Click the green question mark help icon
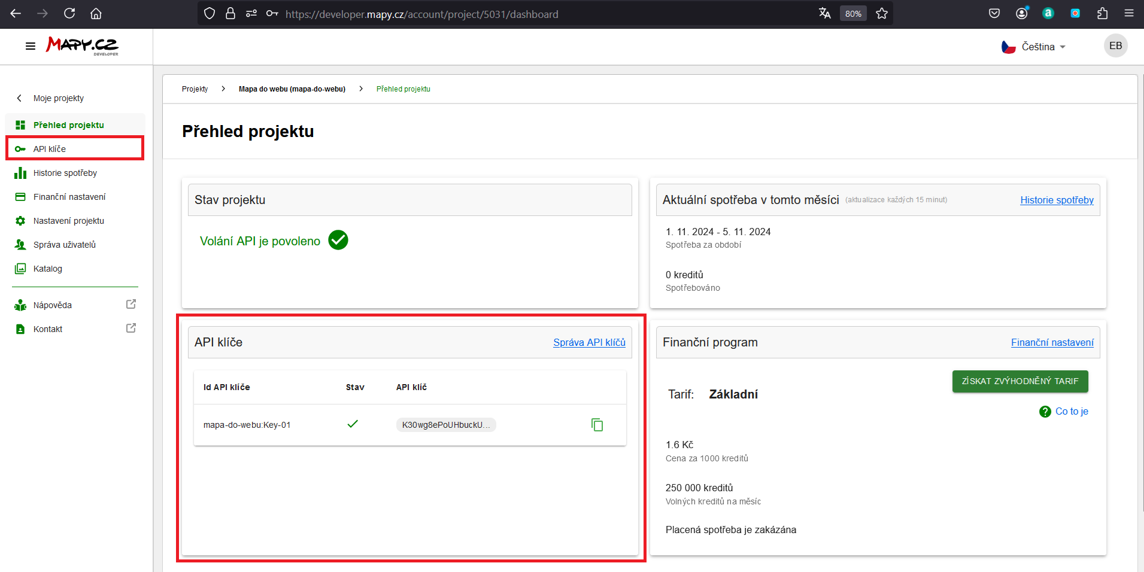The height and width of the screenshot is (572, 1144). click(x=1045, y=412)
